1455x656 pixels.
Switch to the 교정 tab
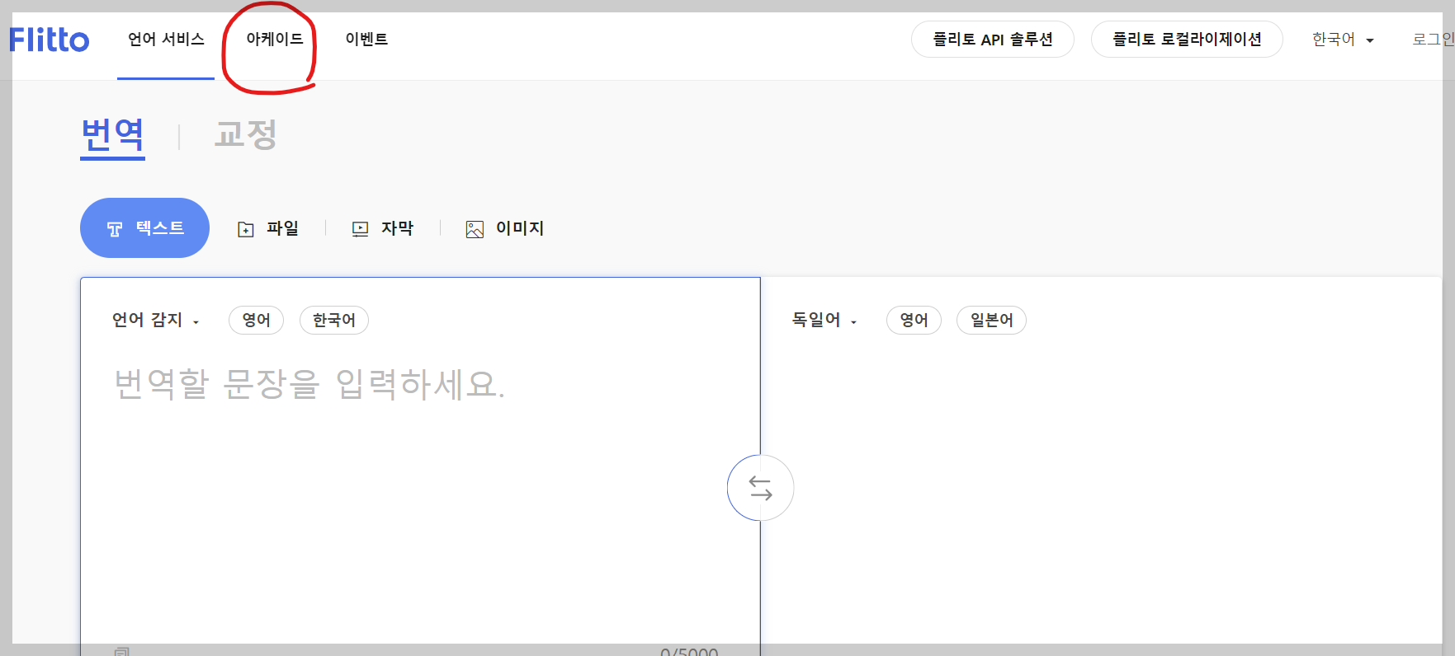pyautogui.click(x=245, y=134)
